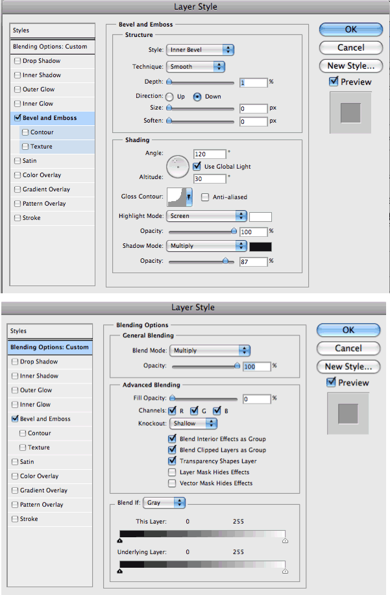Viewport: 390px width, 595px height.
Task: Select Bevel and Emboss row in bottom dialog
Action: pos(50,419)
